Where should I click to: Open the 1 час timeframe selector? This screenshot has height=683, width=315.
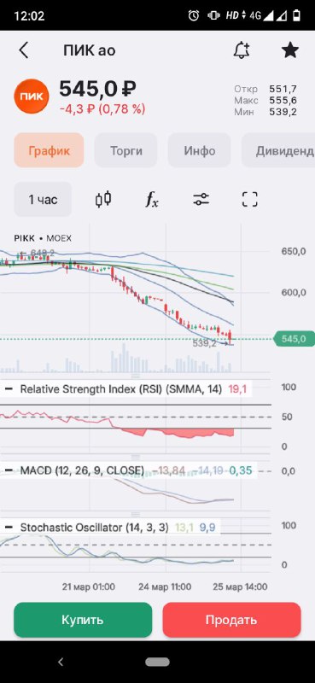43,200
